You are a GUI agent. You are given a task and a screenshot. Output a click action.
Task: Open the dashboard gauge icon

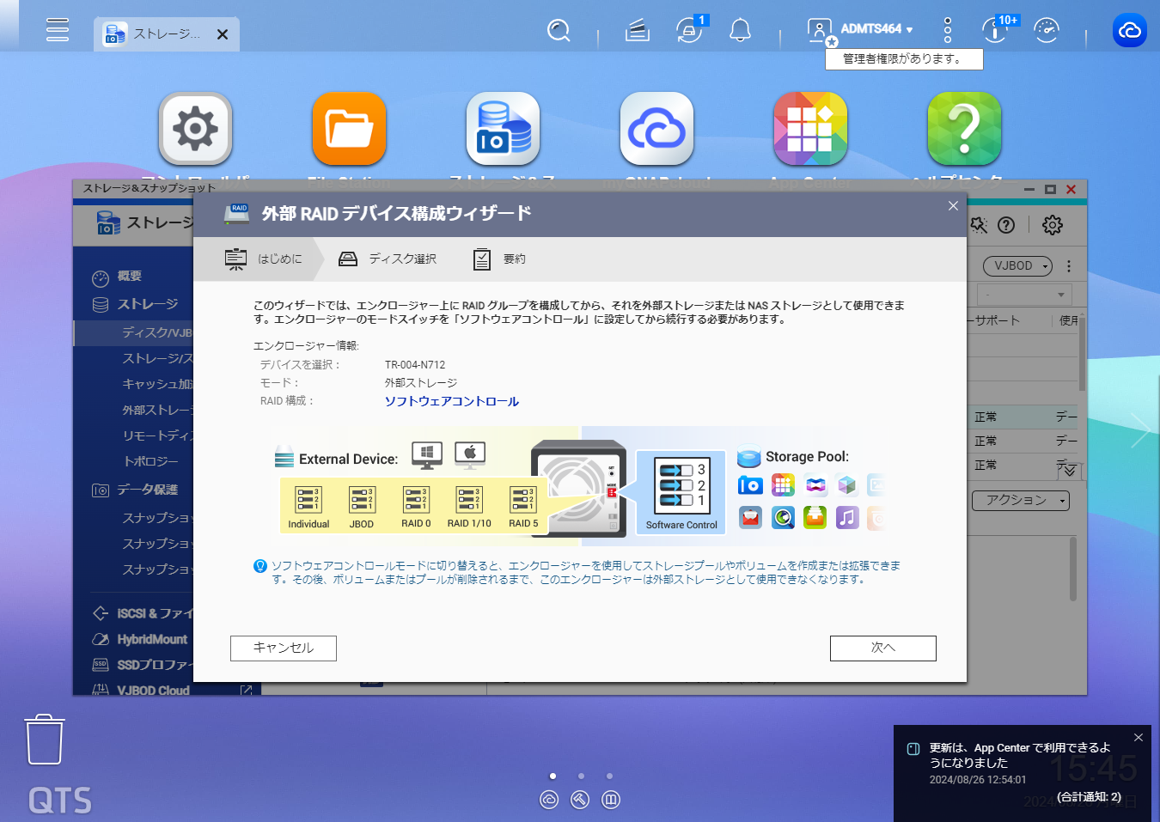(x=1047, y=30)
